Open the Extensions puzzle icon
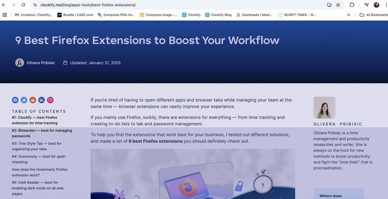This screenshot has width=388, height=199. coord(352,5)
